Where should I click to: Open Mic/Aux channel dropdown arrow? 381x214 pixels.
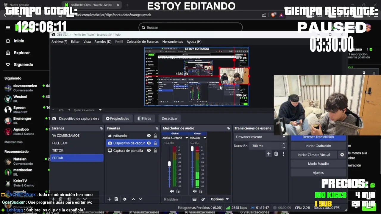coord(205,138)
